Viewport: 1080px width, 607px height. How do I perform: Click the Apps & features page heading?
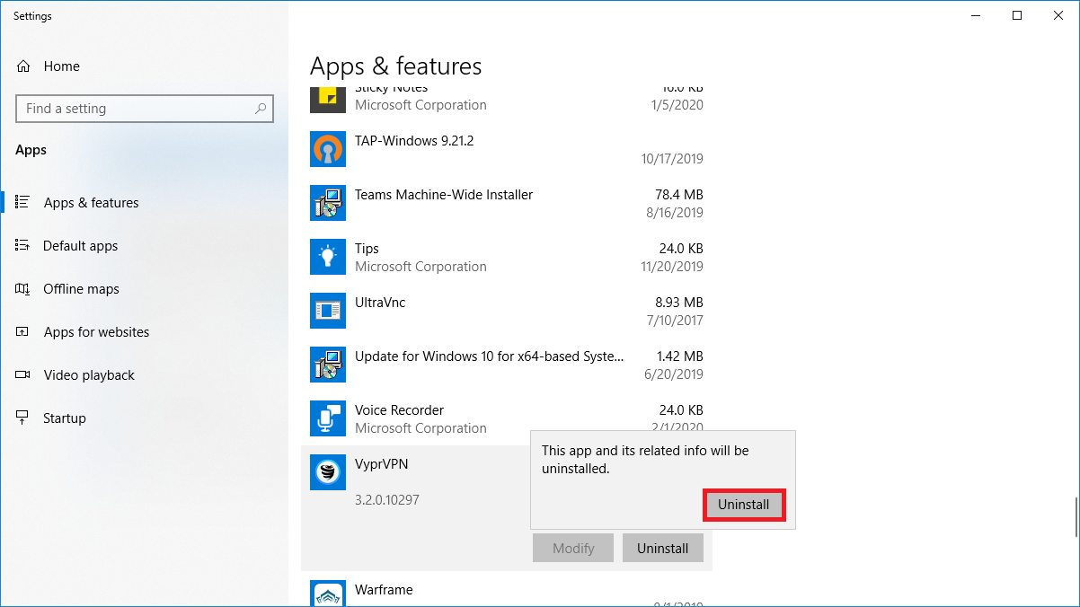pyautogui.click(x=396, y=66)
